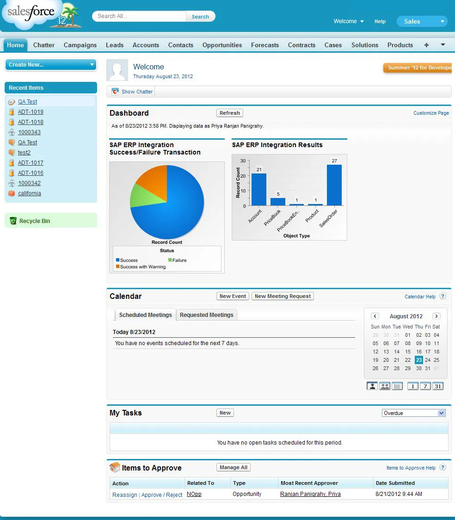Click the Search All input field

coord(139,16)
